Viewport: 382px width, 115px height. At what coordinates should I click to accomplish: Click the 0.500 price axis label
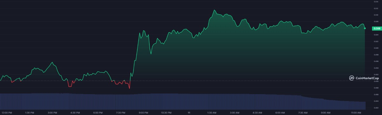coord(376,48)
